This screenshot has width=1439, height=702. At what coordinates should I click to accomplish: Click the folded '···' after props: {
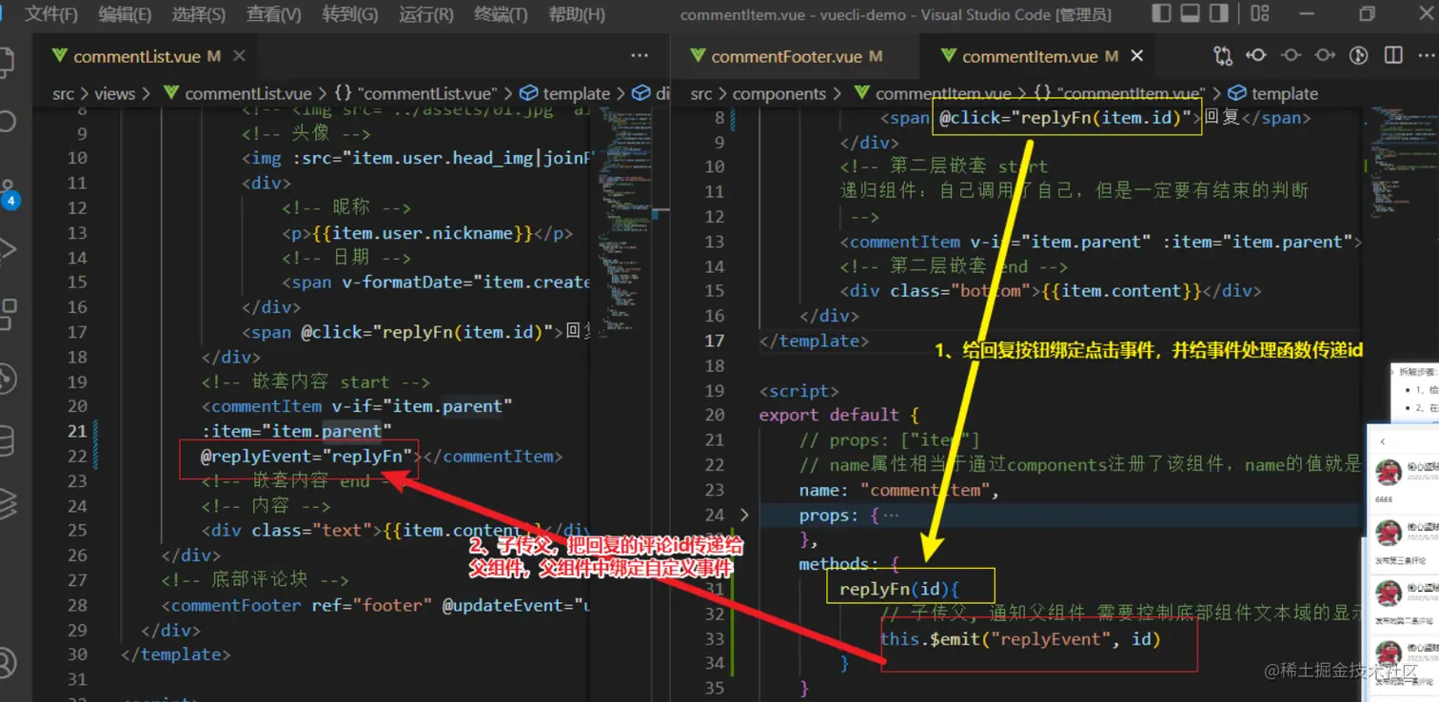tap(891, 516)
